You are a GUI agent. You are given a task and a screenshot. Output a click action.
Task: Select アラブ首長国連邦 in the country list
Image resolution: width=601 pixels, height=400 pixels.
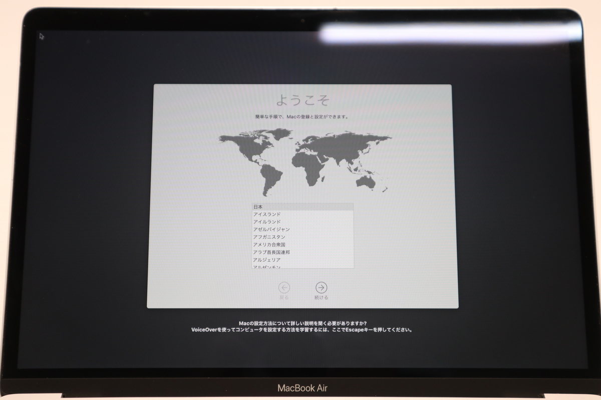[303, 252]
